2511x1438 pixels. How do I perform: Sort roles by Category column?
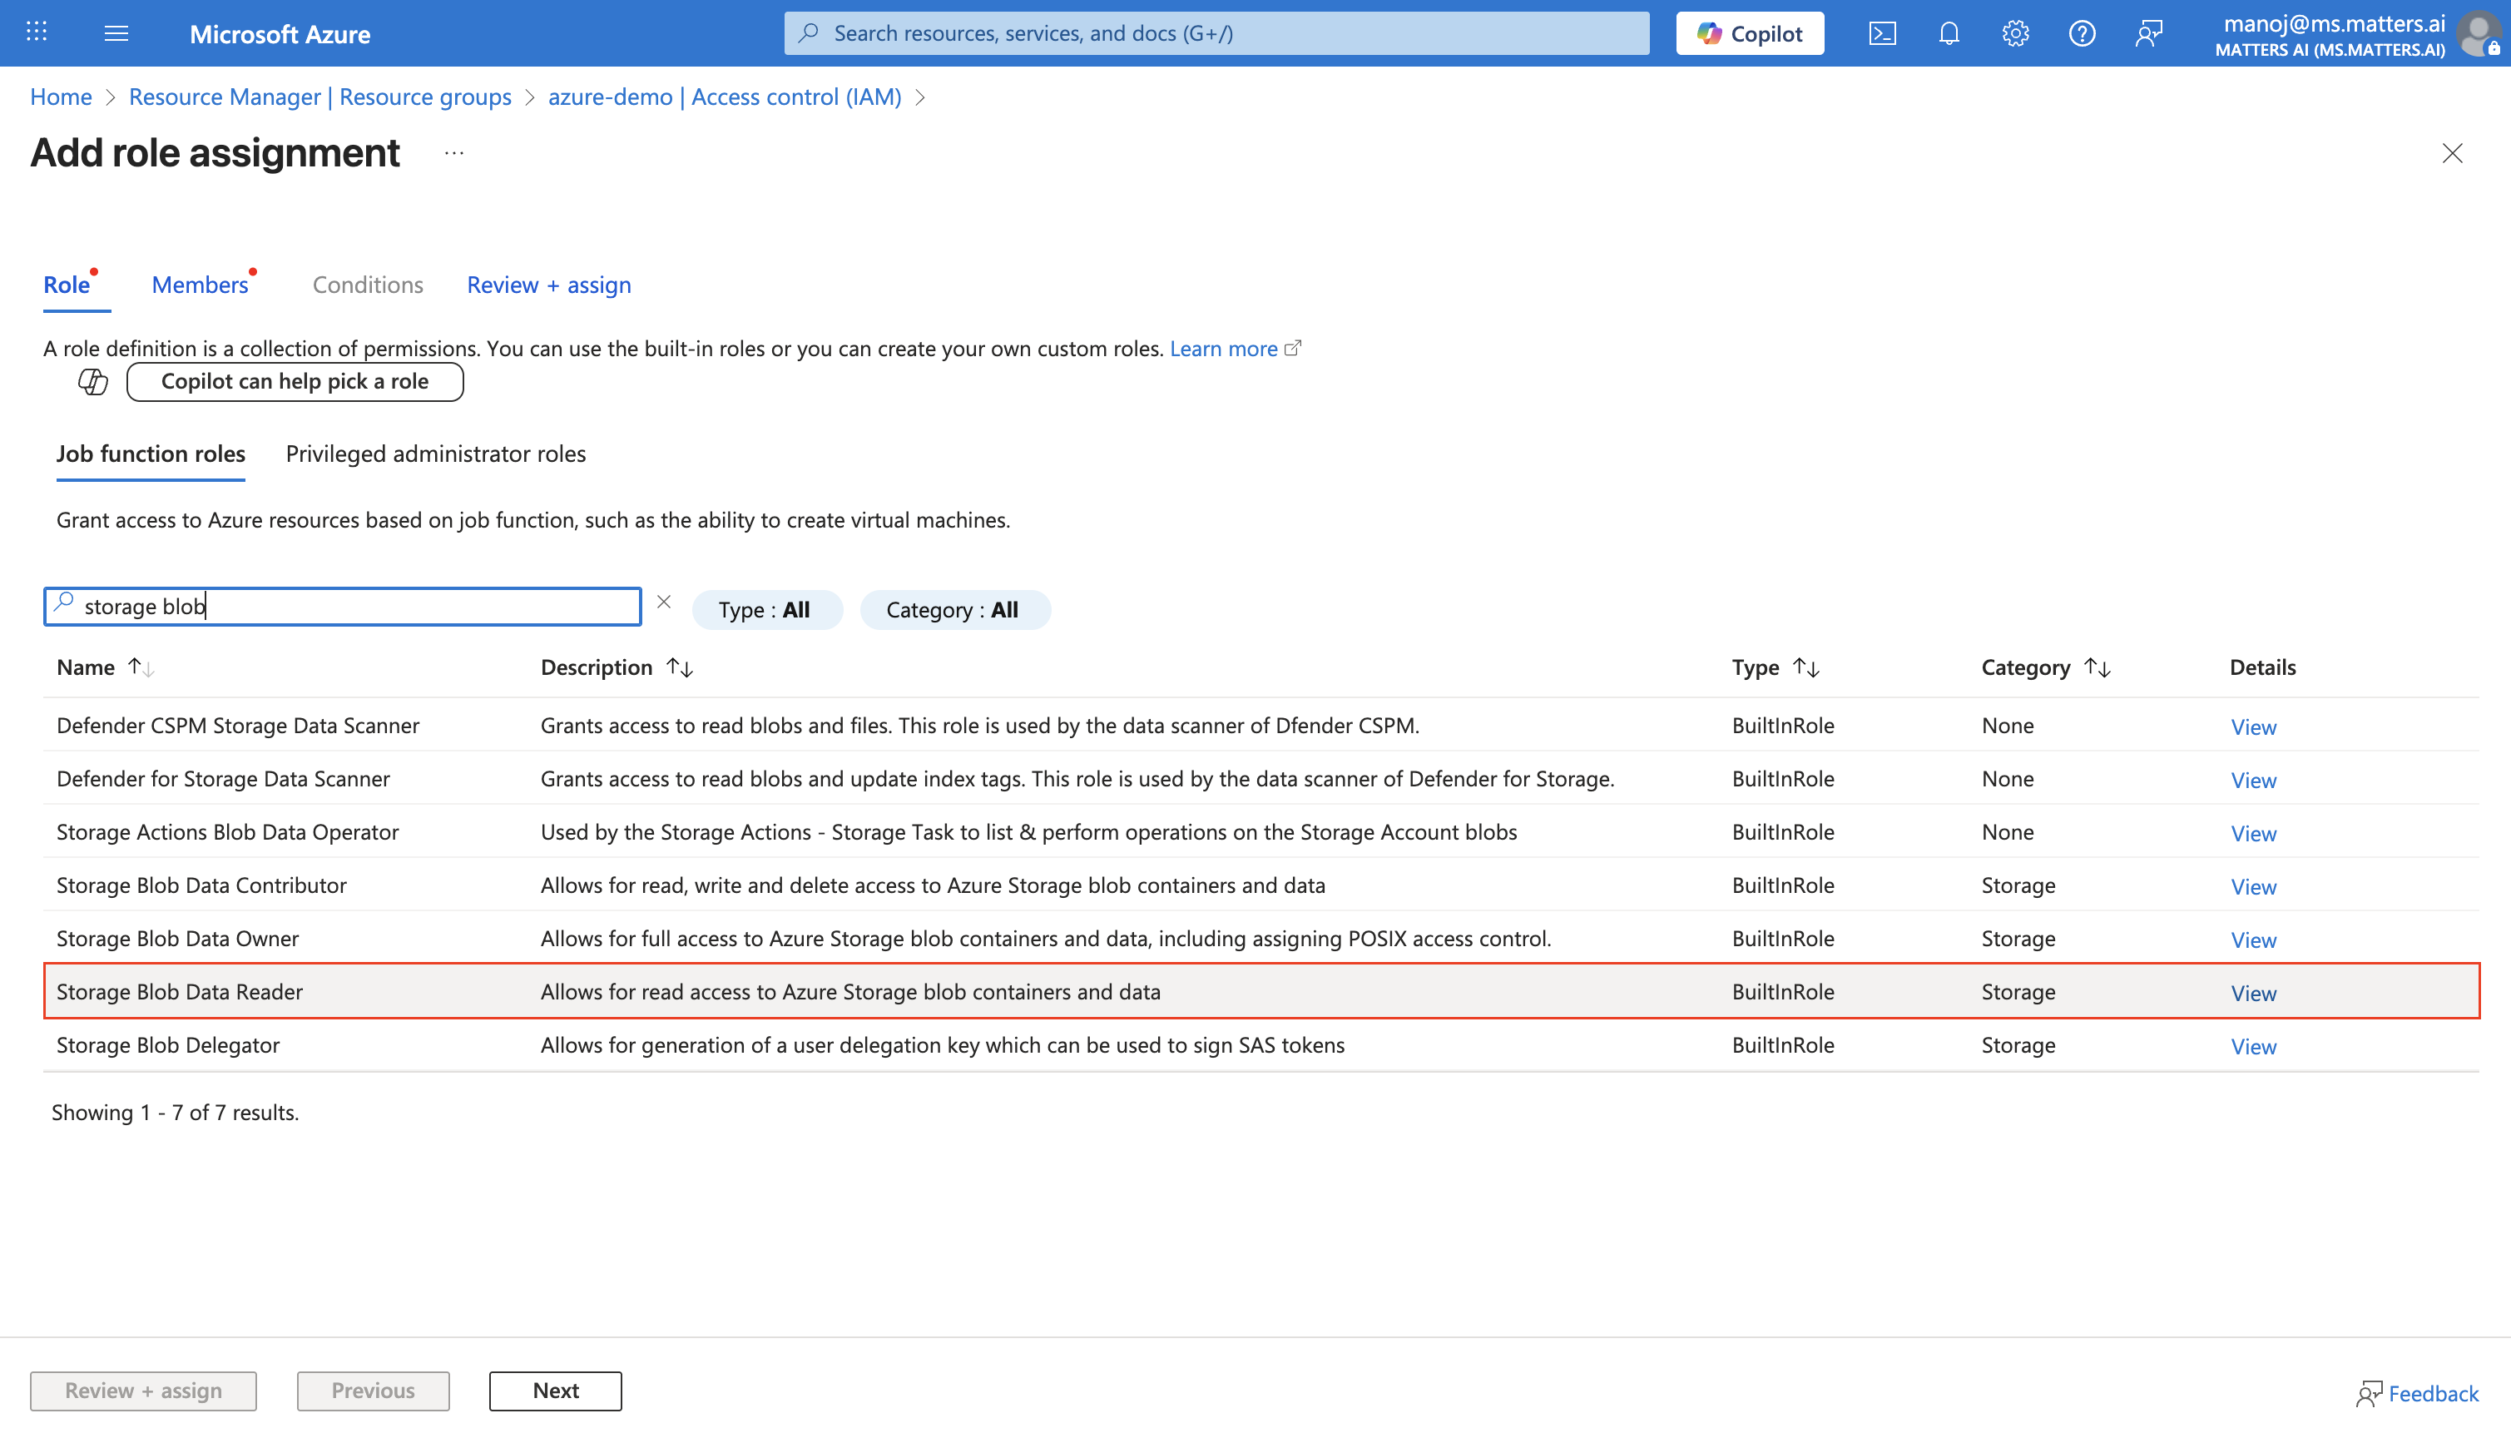coord(2097,667)
